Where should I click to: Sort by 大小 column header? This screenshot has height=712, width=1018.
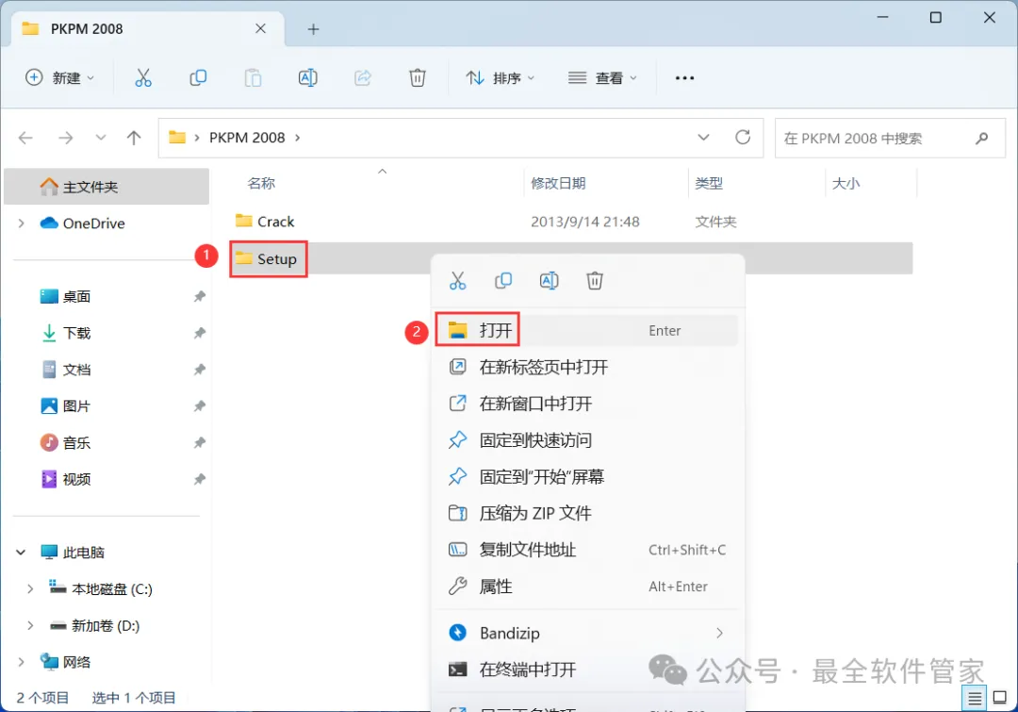846,183
